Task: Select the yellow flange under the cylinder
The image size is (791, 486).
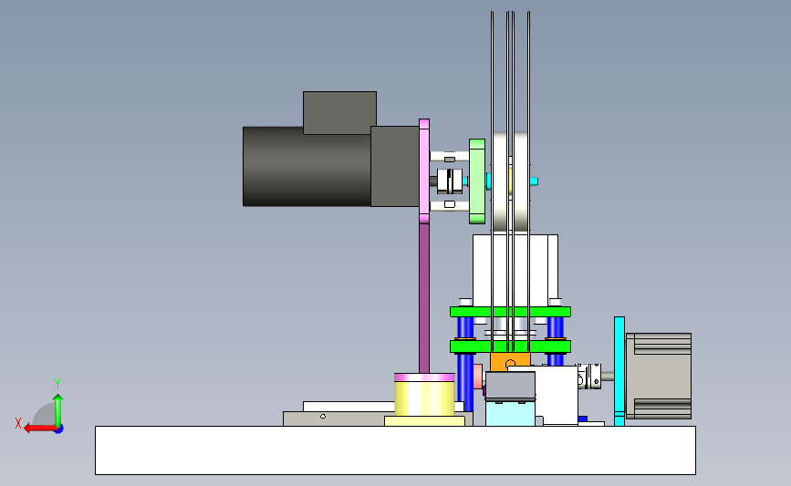Action: click(x=424, y=421)
